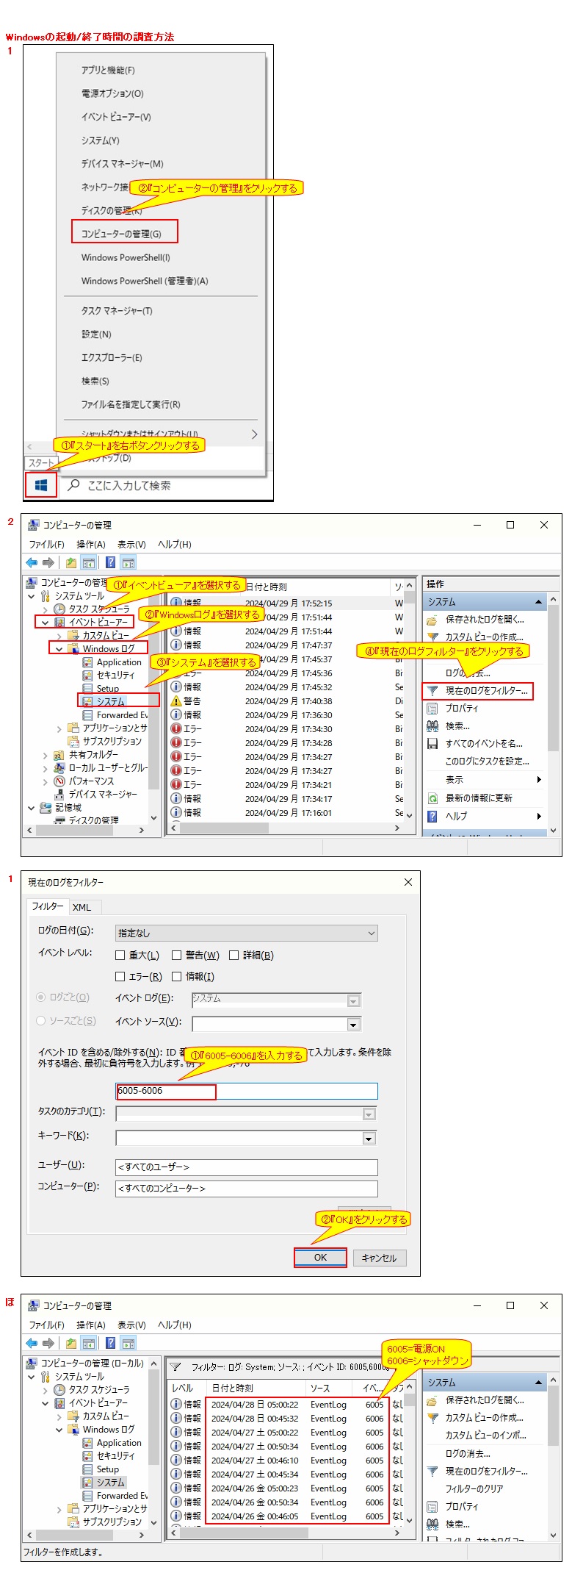Screen dimensions: 572x1573
Task: Toggle the action pane icon in the unfiltered window toolbar
Action: 128,562
